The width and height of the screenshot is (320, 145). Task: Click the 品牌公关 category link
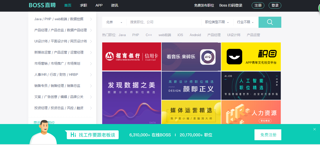click(x=77, y=97)
